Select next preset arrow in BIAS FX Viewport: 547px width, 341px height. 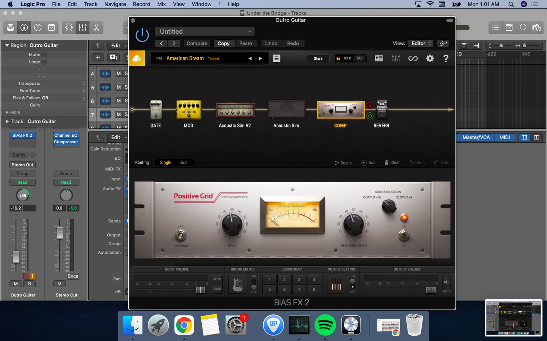click(x=261, y=58)
